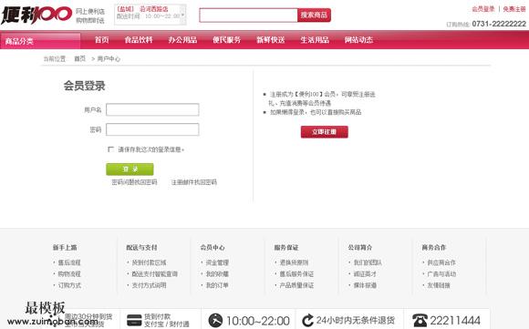Viewport: 529px width, 329px height.
Task: Open the 订购方式 footer link
Action: 69,285
